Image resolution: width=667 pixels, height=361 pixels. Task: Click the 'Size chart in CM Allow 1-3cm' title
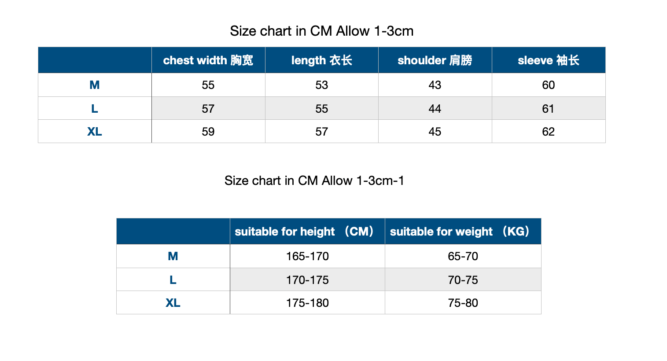click(322, 31)
